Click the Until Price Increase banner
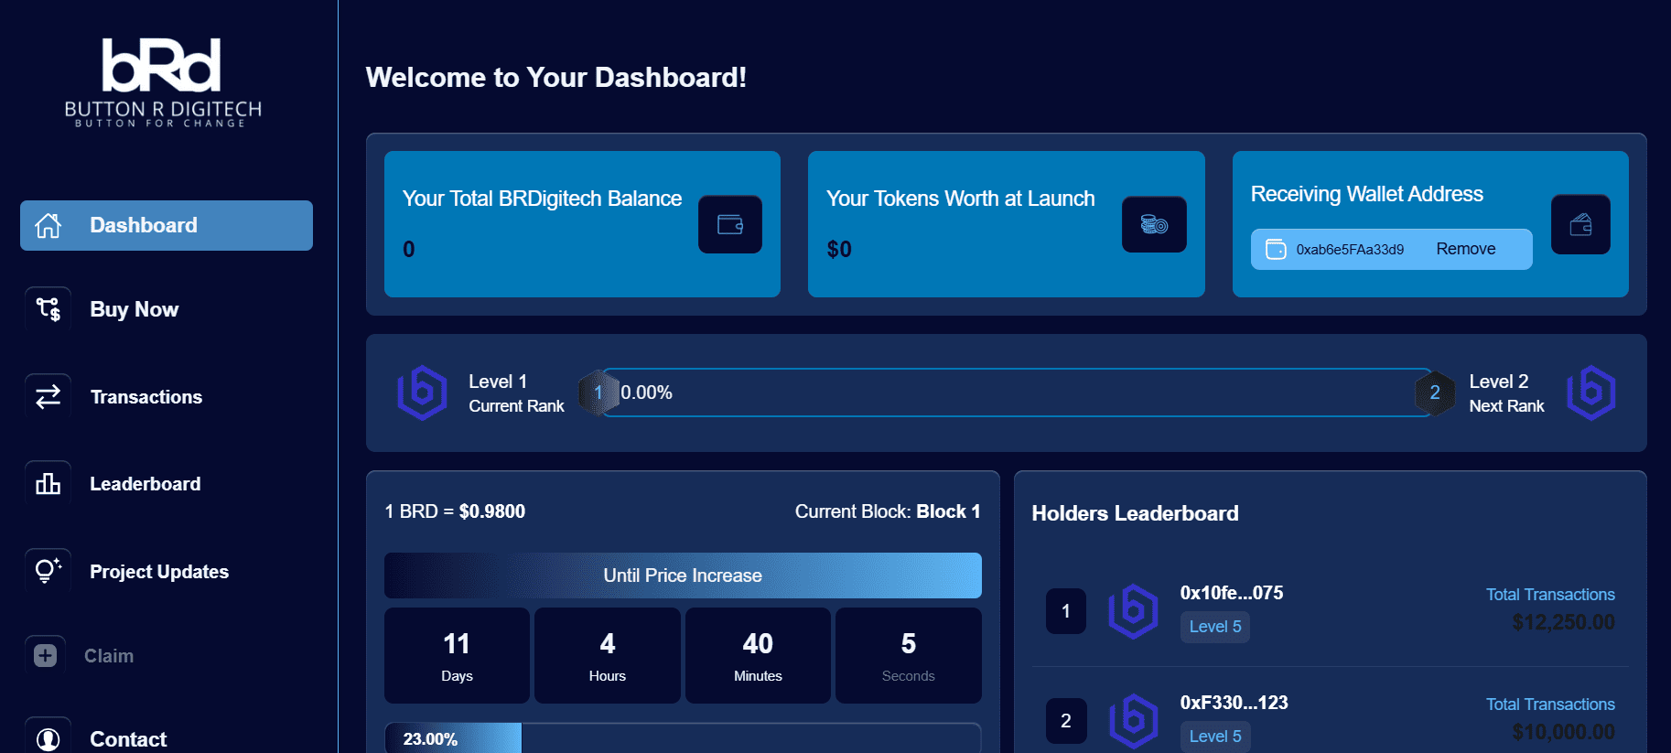Viewport: 1671px width, 753px height. [683, 576]
